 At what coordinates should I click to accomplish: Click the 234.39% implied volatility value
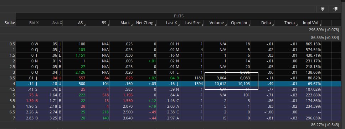(x=313, y=106)
